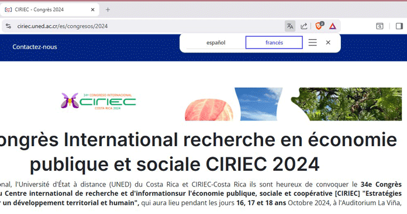Click the CIRIEC Costa Rica 2024 logo
This screenshot has height=214, width=407.
[99, 101]
